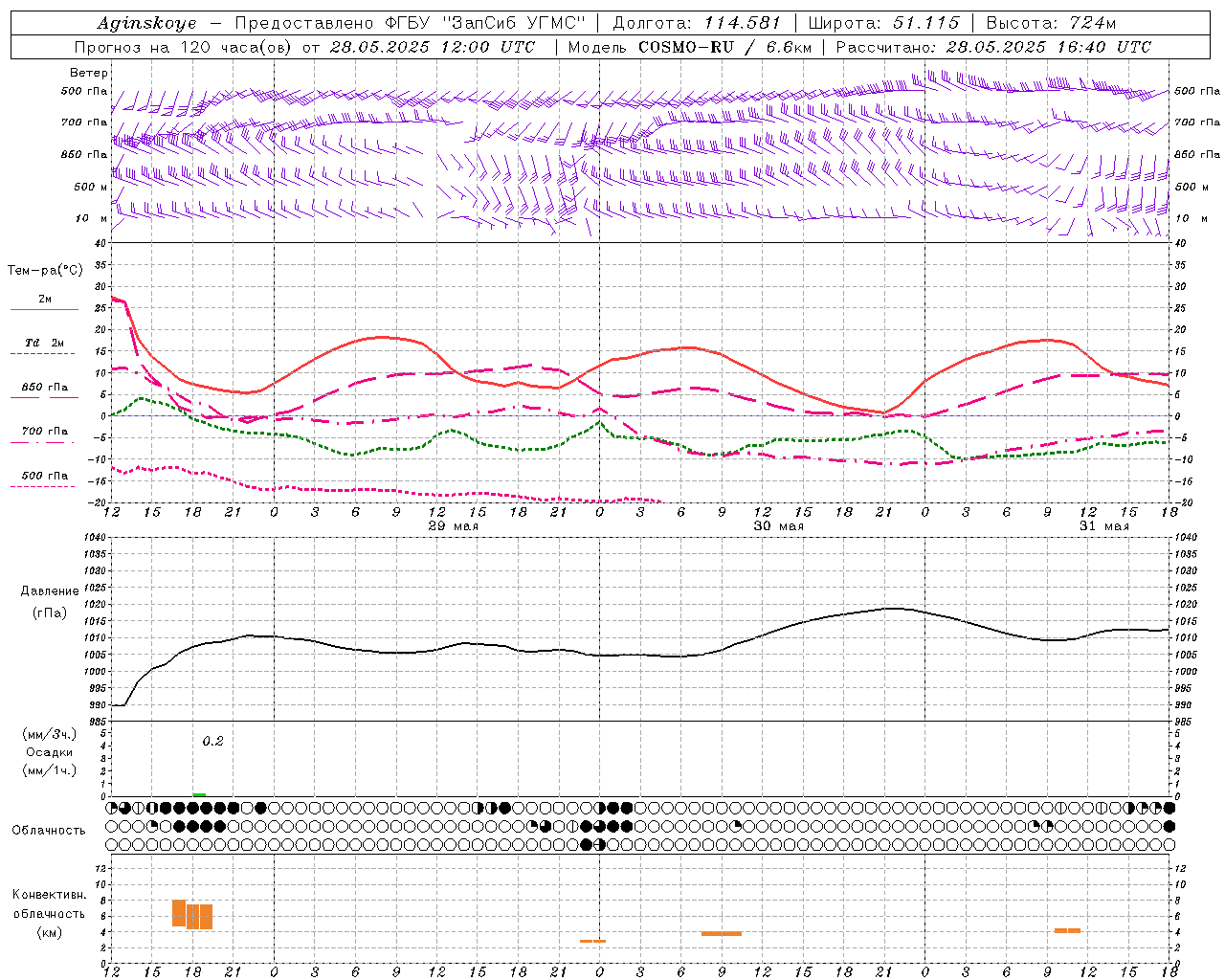Click the Облачность cloud cover label
The height and width of the screenshot is (980, 1225).
coord(49,831)
